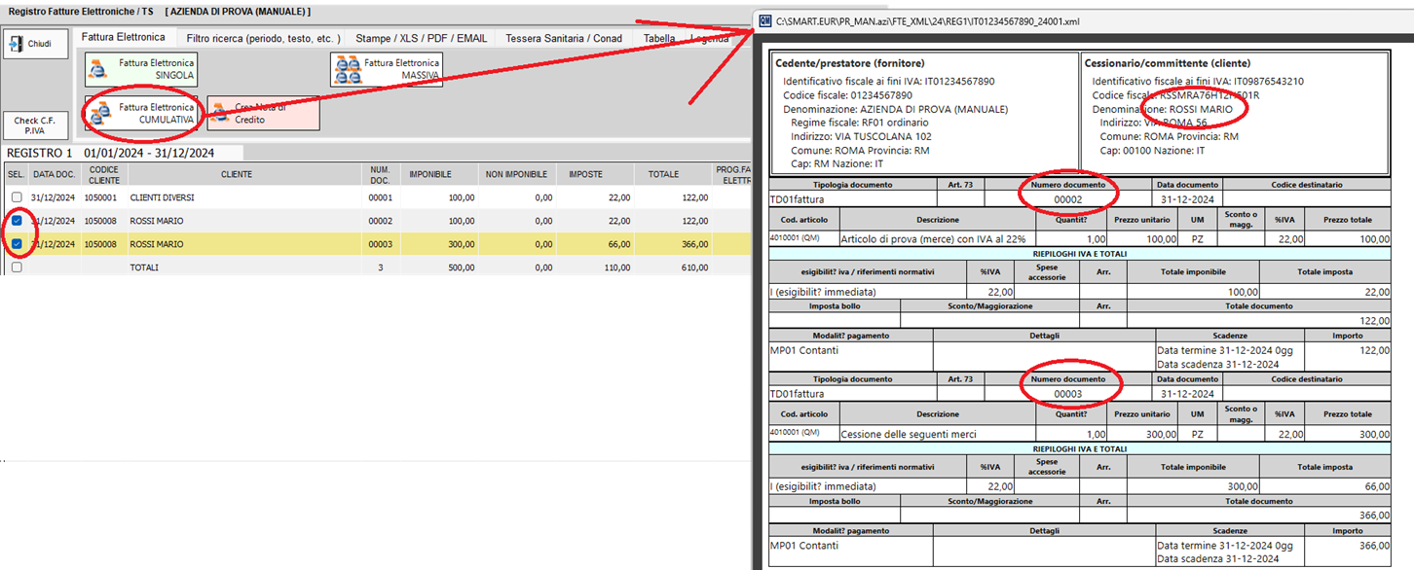1414x570 pixels.
Task: Click the Fattura Elettronica MASSIVA button
Action: 387,69
